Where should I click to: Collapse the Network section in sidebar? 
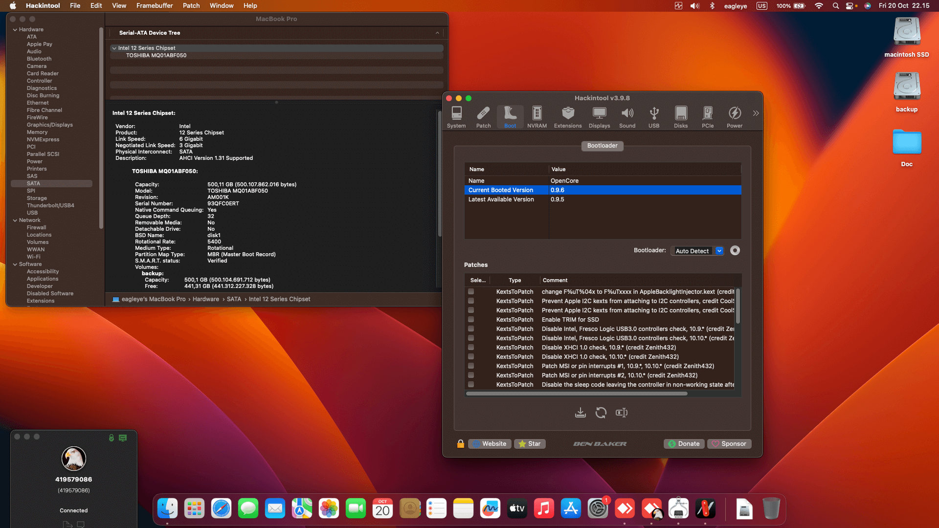15,220
